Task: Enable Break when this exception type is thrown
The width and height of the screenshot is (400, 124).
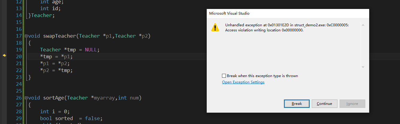Action: (x=224, y=76)
